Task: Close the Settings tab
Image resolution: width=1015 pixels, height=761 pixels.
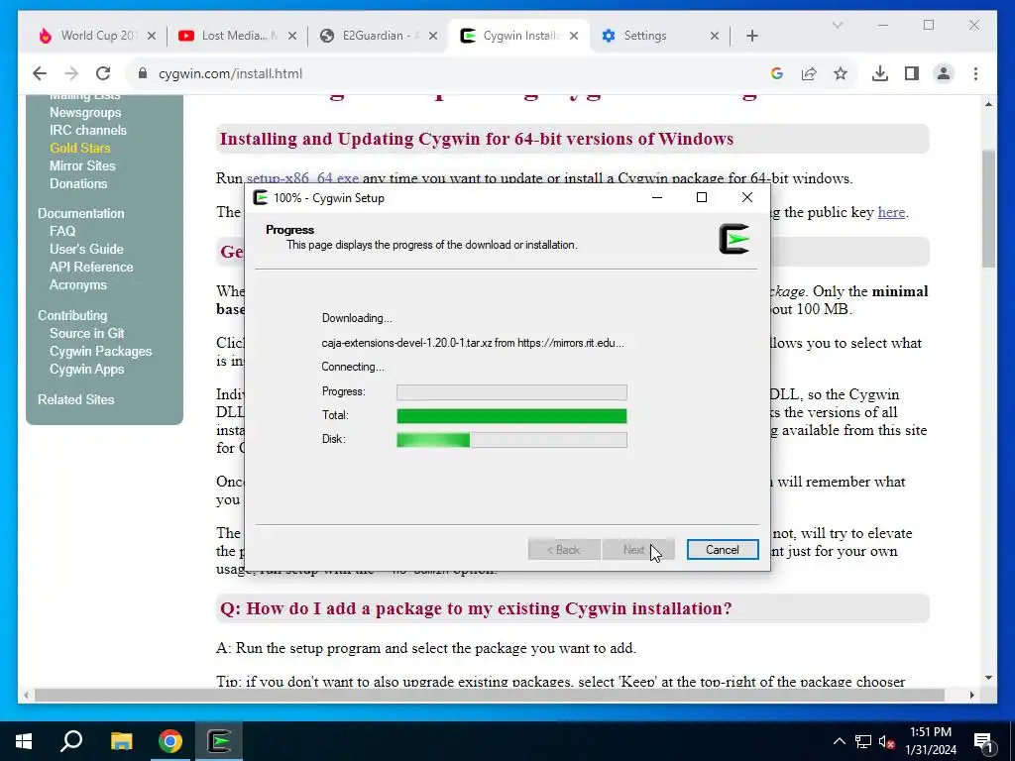Action: tap(715, 36)
